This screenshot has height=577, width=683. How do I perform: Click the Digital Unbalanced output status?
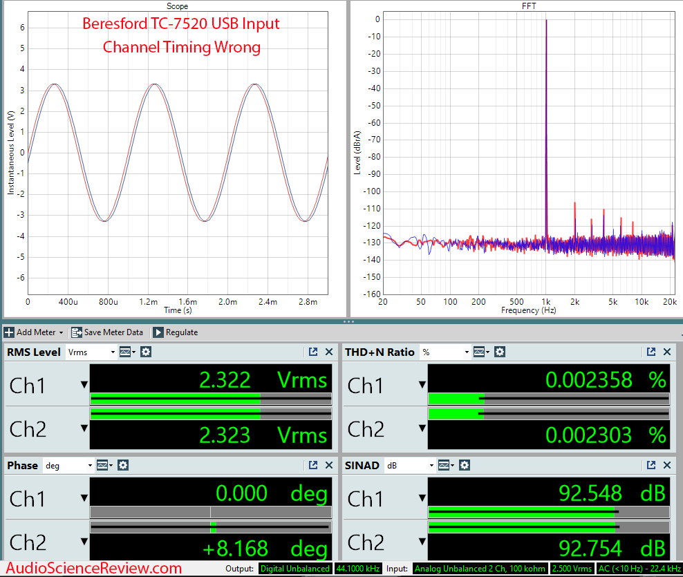295,569
